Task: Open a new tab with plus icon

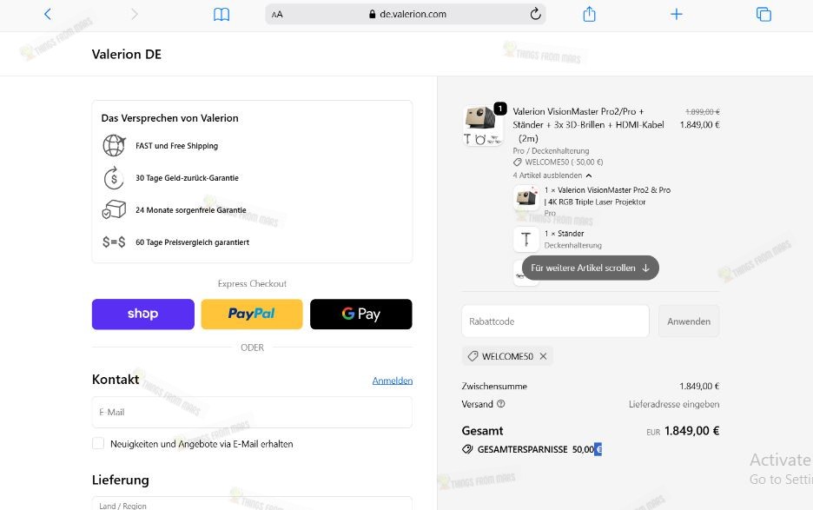Action: point(677,14)
